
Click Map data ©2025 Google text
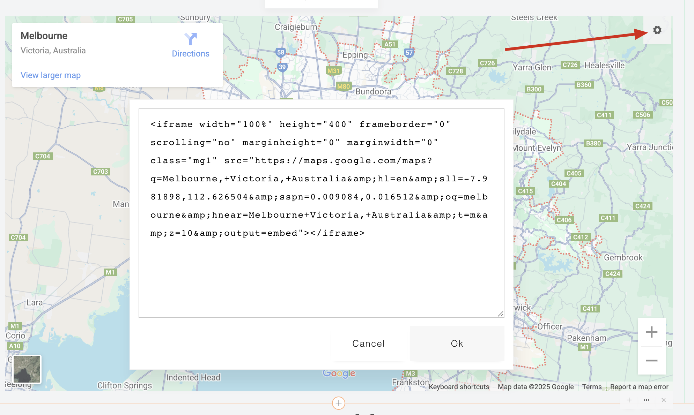(536, 387)
